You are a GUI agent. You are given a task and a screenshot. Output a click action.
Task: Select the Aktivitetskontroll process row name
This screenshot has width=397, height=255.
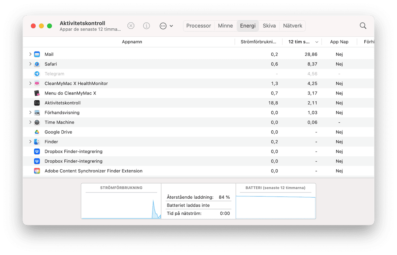62,103
